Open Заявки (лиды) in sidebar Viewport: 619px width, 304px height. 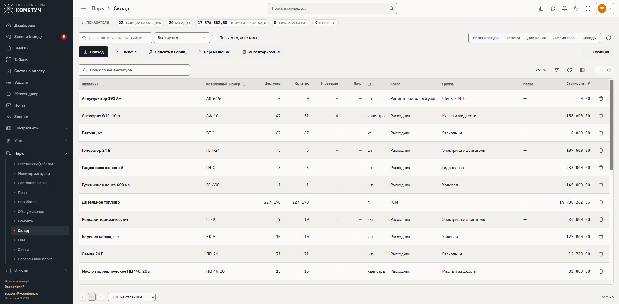point(37,37)
